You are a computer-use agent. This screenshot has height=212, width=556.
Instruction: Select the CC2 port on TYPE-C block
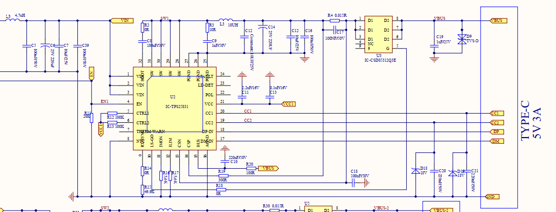click(496, 122)
